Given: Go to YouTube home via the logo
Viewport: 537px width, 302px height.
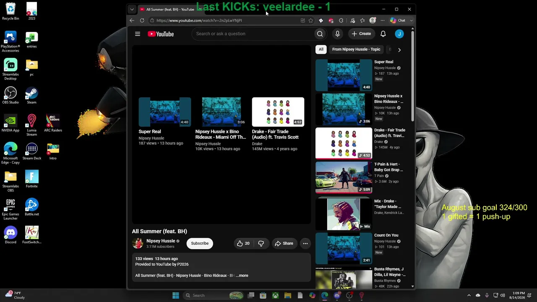Looking at the screenshot, I should 161,34.
